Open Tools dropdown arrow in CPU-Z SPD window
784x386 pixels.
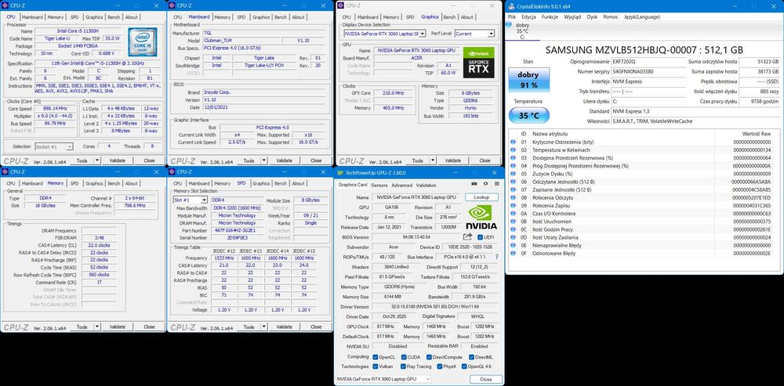[x=264, y=326]
